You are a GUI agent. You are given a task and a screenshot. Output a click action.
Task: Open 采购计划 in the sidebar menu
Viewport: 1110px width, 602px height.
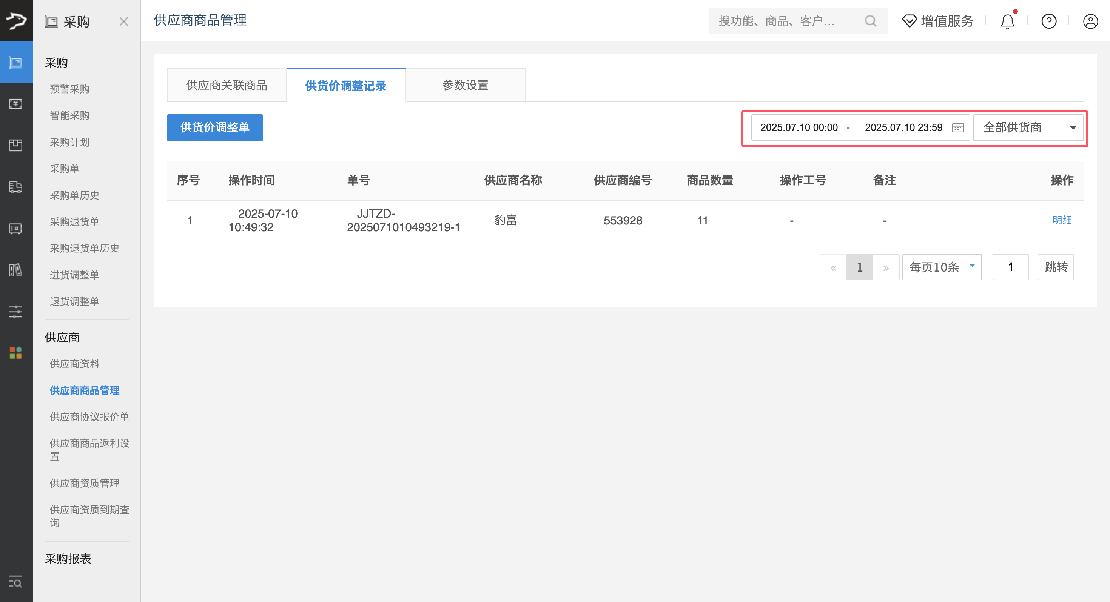70,142
